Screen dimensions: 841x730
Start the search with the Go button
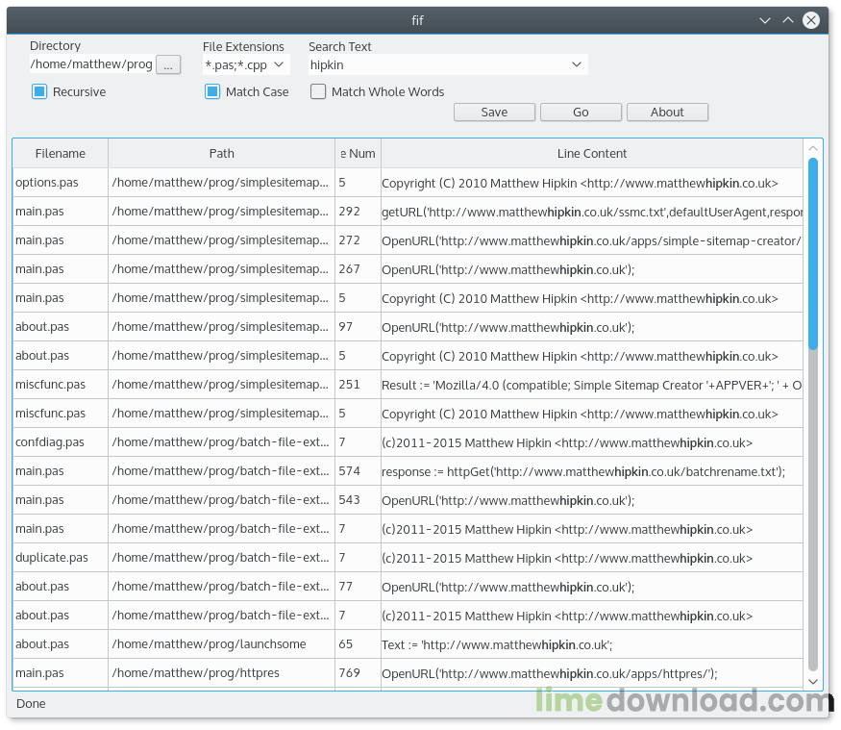click(x=581, y=113)
